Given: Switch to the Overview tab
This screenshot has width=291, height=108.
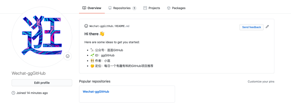Looking at the screenshot, I should (92, 8).
